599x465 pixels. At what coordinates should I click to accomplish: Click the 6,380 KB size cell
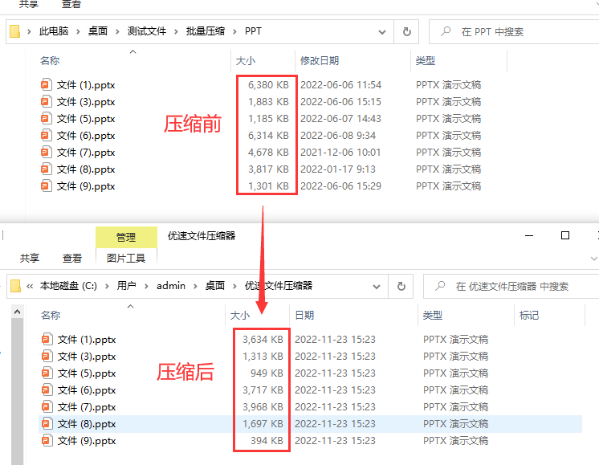coord(268,85)
